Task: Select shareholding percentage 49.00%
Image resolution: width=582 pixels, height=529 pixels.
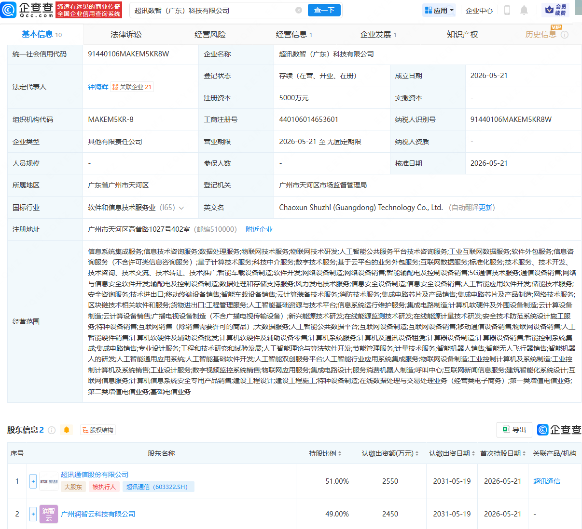Action: 337,514
